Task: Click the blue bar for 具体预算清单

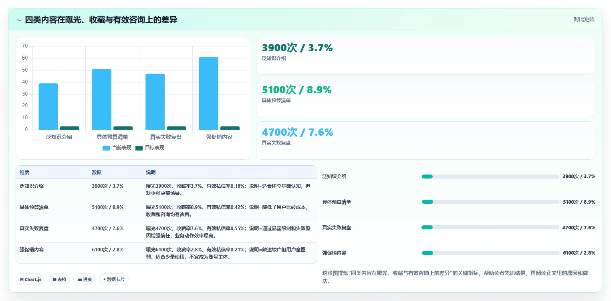Action: (102, 99)
